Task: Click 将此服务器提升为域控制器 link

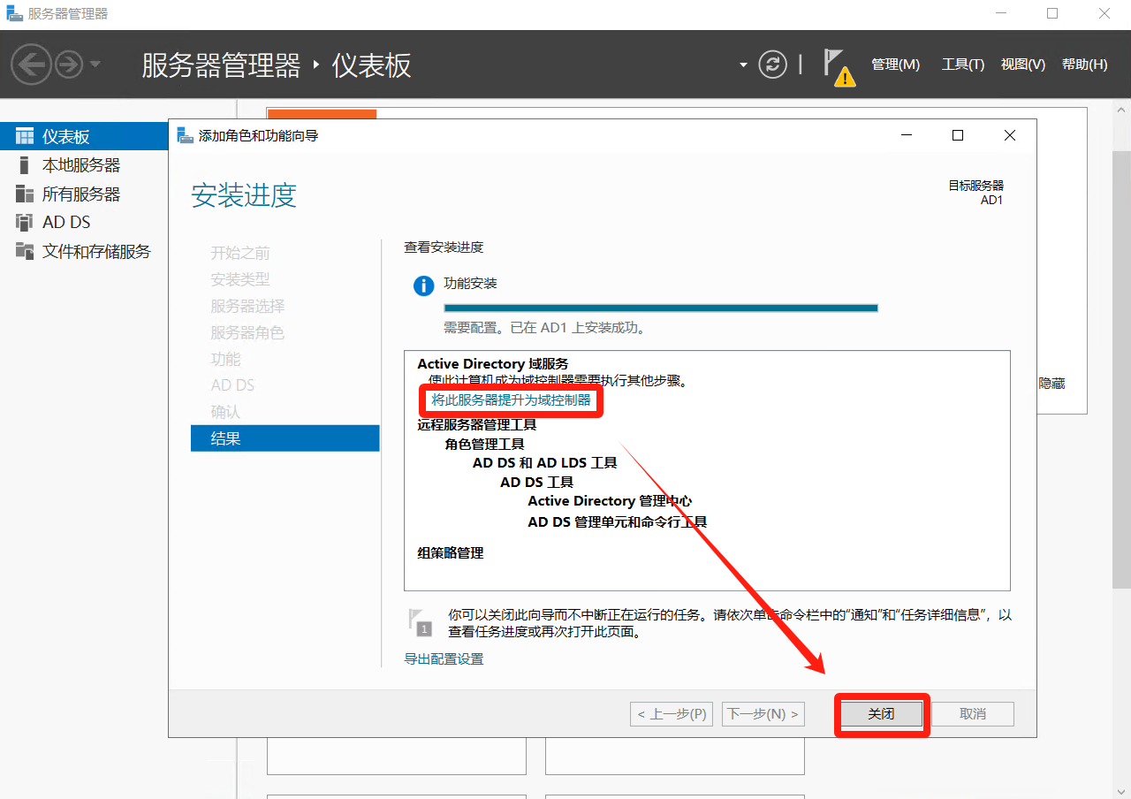Action: coord(511,399)
